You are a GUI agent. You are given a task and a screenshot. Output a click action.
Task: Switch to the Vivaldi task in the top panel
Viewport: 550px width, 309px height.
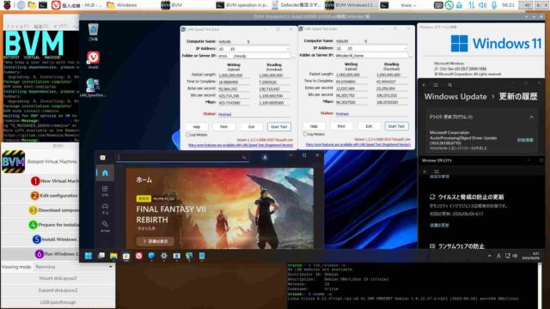[x=76, y=5]
